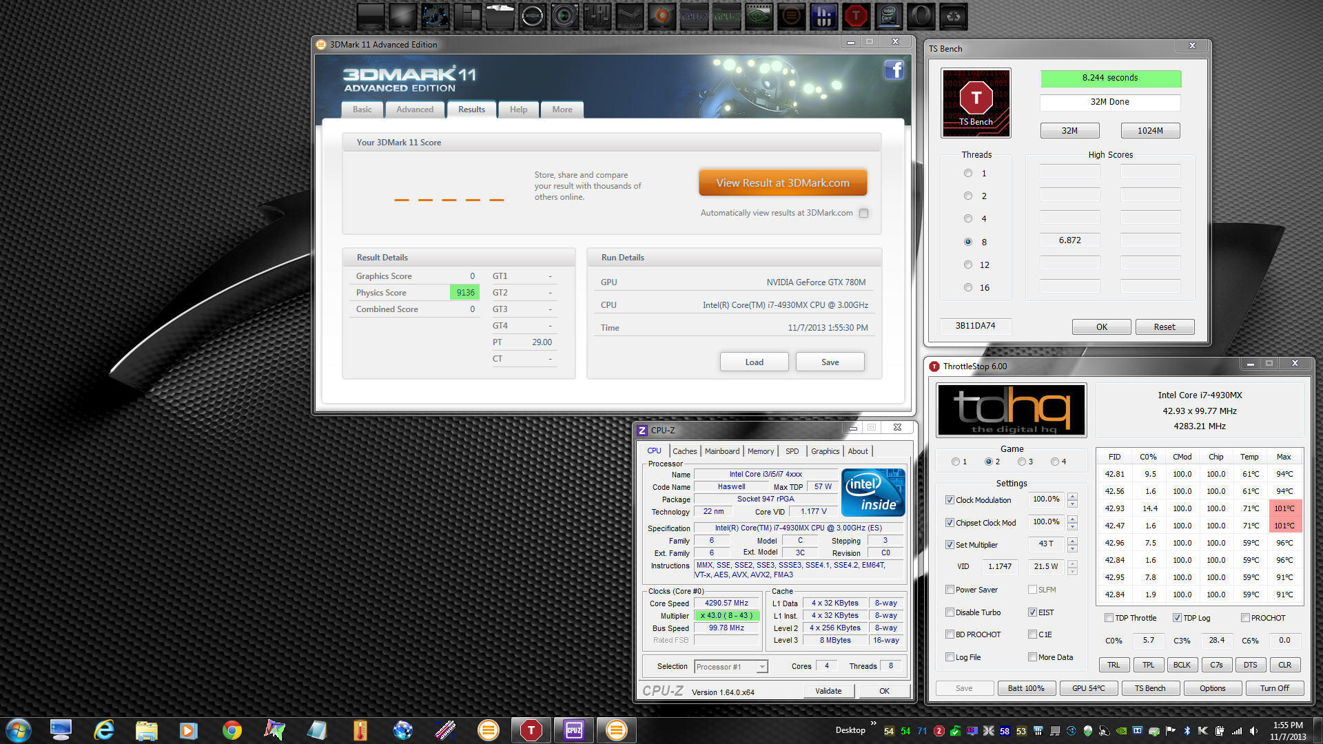Open Google Chrome from taskbar

[x=232, y=730]
